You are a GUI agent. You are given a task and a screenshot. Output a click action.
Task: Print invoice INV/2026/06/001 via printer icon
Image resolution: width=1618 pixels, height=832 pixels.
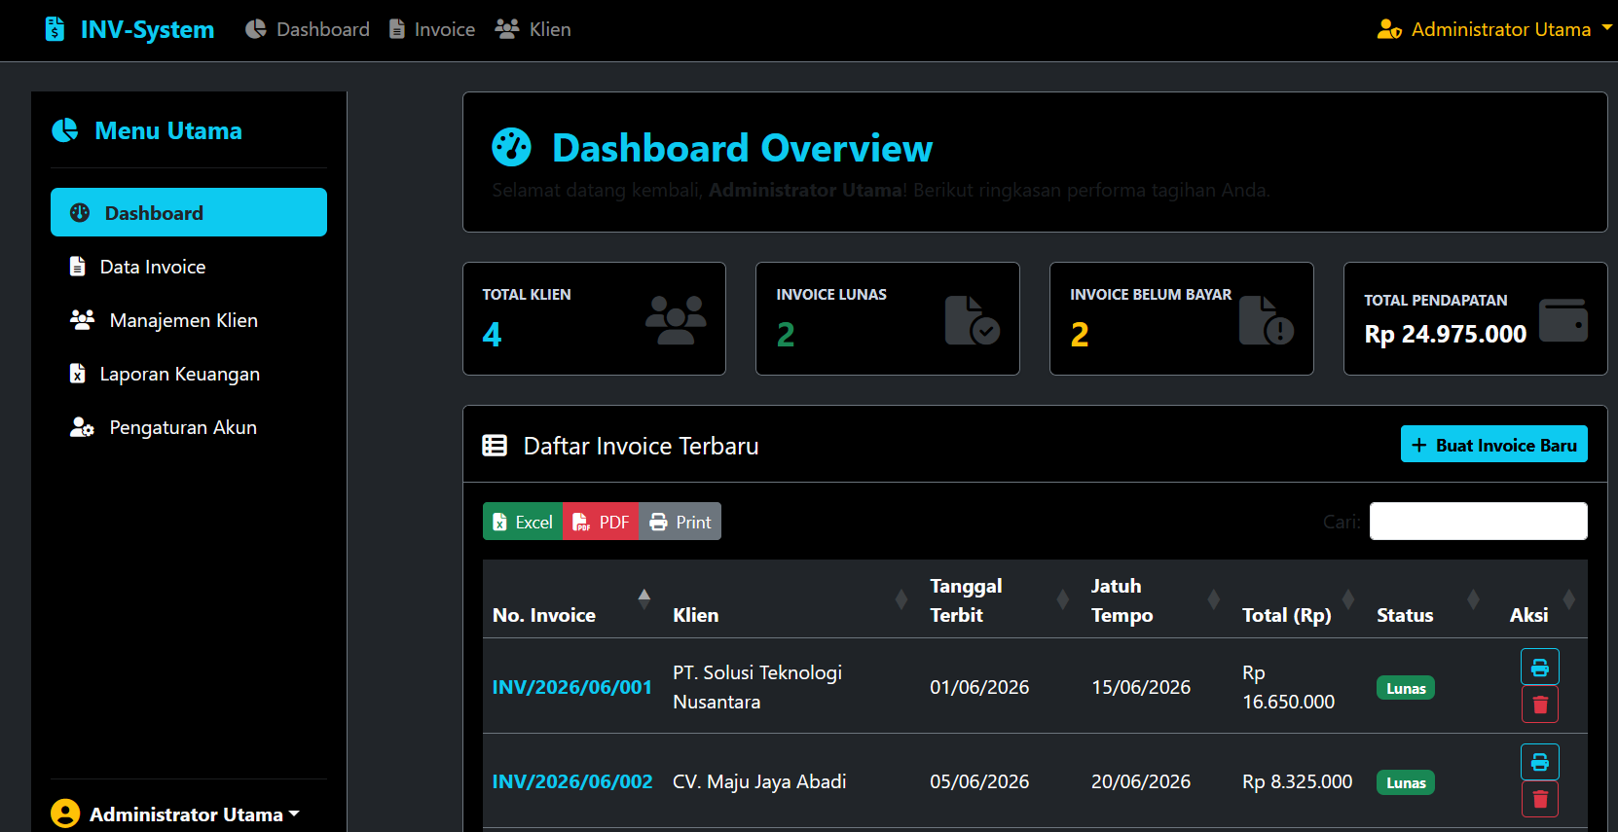point(1540,668)
